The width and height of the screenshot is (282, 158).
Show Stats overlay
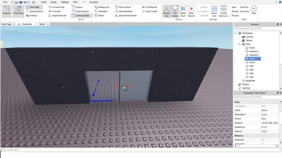[234, 7]
